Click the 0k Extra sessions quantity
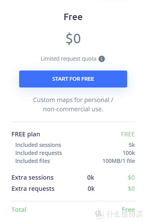Screen dimensions: 146x222 point(91,177)
